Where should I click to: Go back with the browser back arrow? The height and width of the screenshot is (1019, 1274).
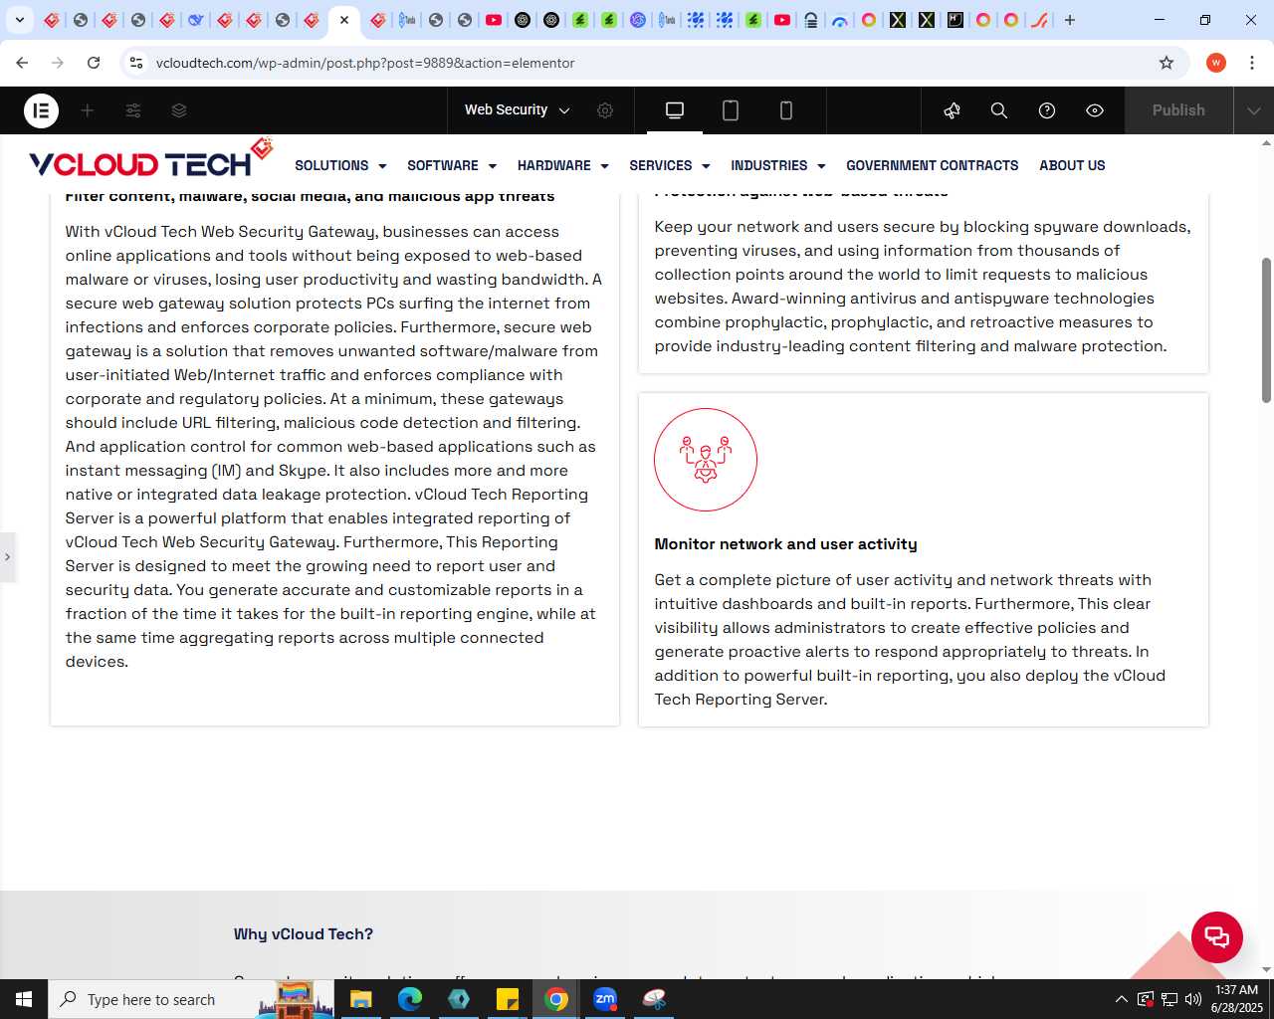click(x=22, y=63)
